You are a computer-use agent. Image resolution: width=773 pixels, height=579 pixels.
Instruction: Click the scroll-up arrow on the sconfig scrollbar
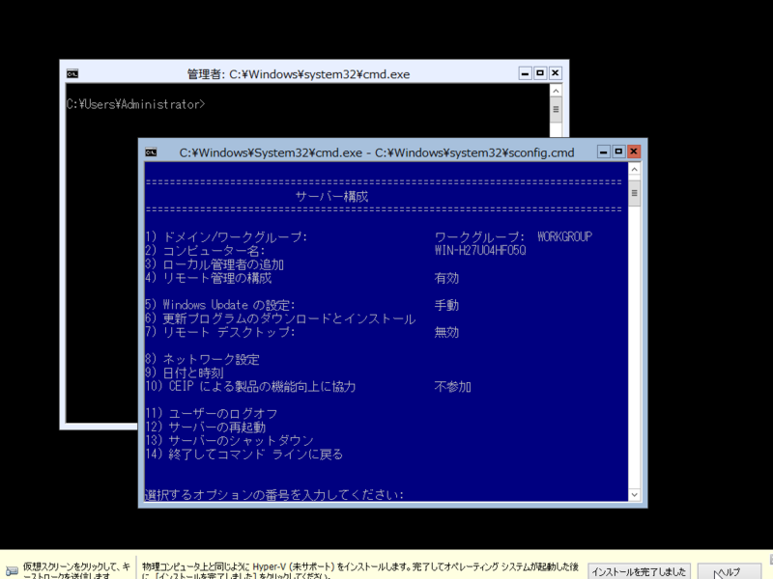[633, 167]
